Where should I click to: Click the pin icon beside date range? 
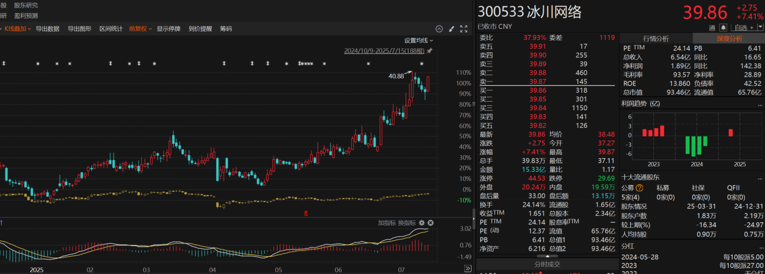click(x=430, y=51)
